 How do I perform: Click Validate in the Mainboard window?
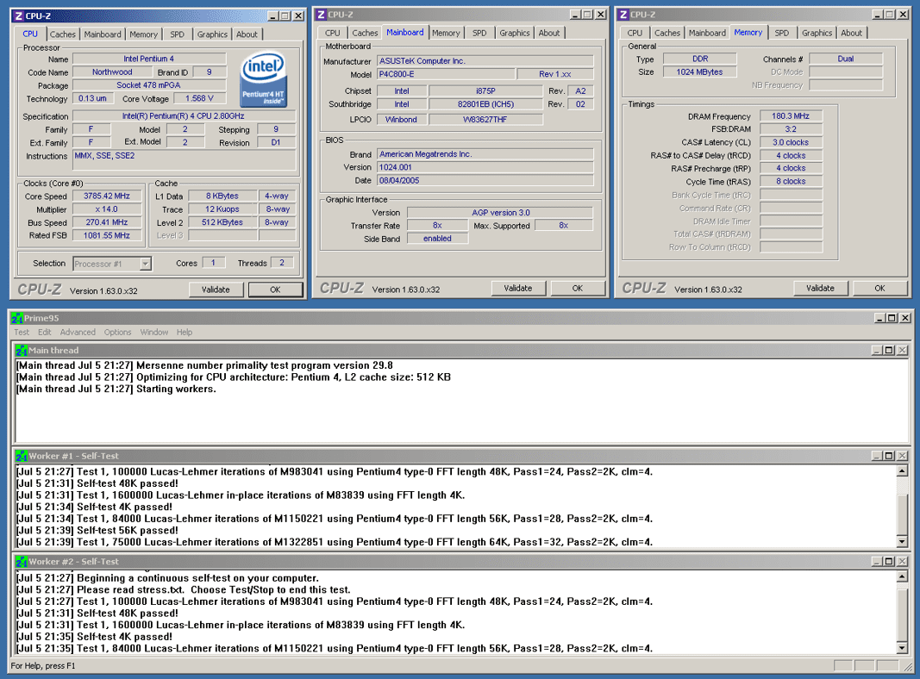pyautogui.click(x=518, y=289)
